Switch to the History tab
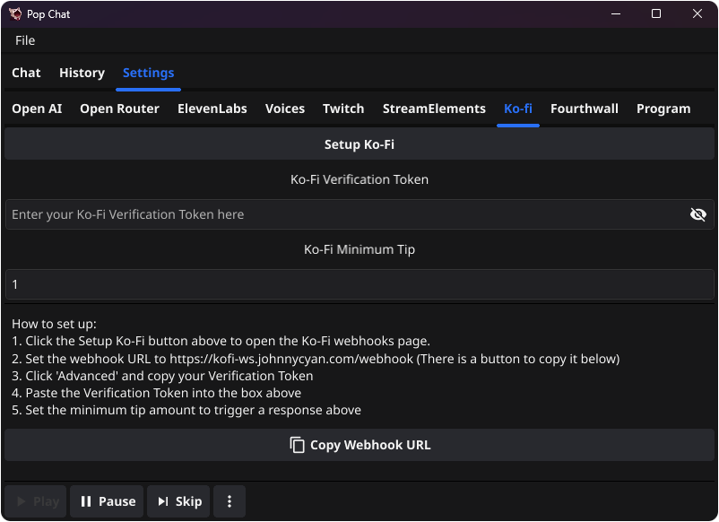This screenshot has height=522, width=719. (x=82, y=73)
